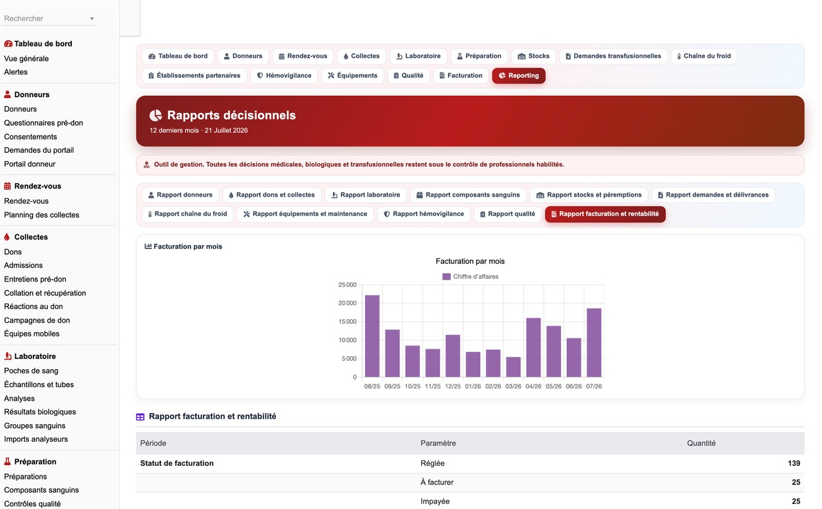Open Collation et récupération link
Image resolution: width=822 pixels, height=509 pixels.
pos(45,293)
